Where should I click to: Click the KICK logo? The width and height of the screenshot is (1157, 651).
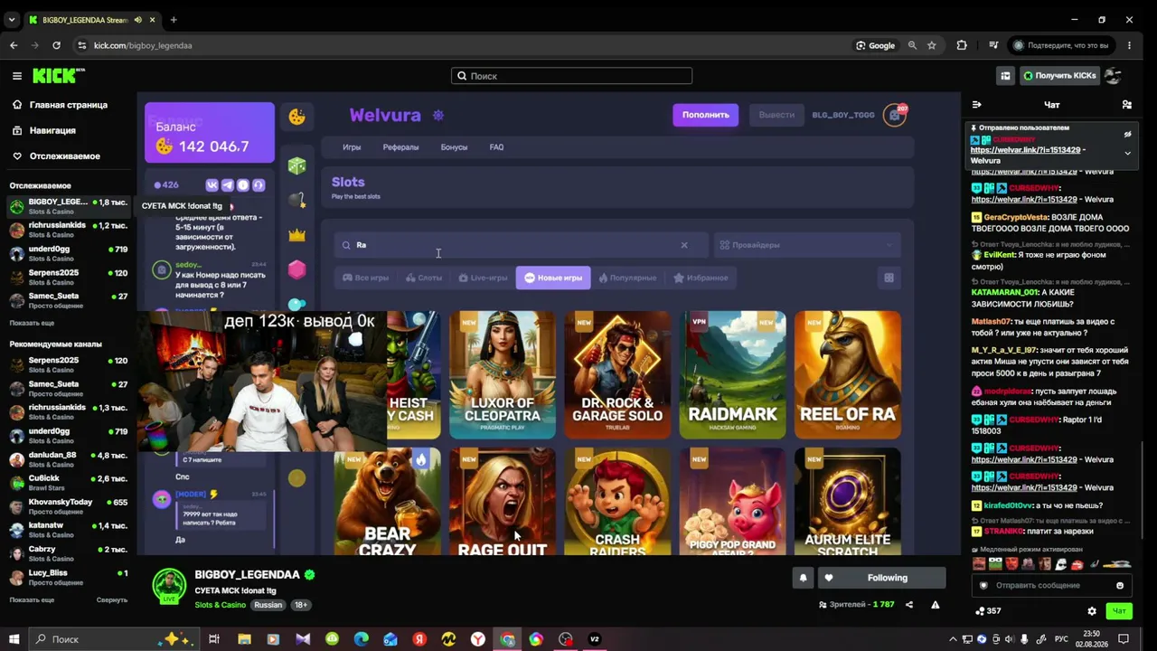58,76
